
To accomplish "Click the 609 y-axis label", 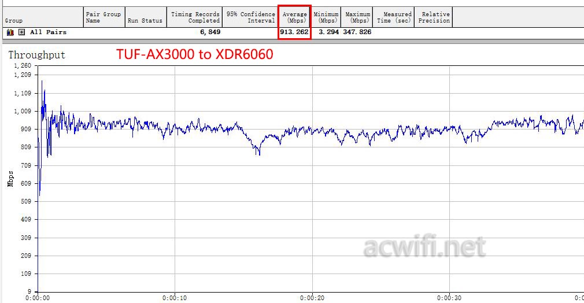I will pyautogui.click(x=25, y=183).
